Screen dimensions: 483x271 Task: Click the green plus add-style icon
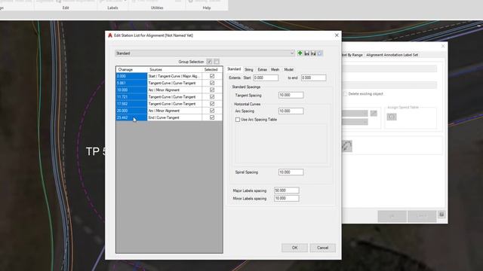point(300,53)
